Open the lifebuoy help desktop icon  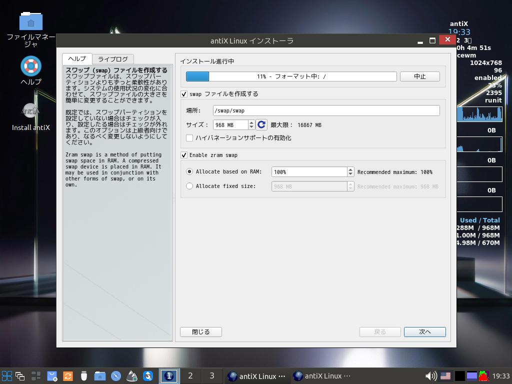tap(31, 66)
